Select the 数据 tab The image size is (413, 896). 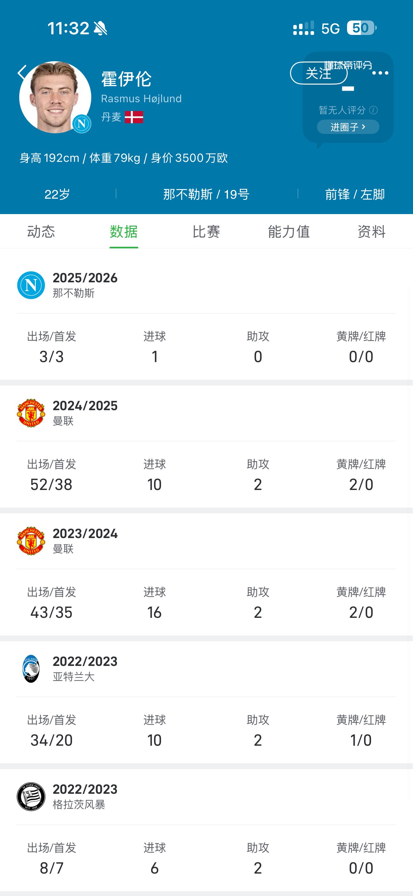coord(124,232)
